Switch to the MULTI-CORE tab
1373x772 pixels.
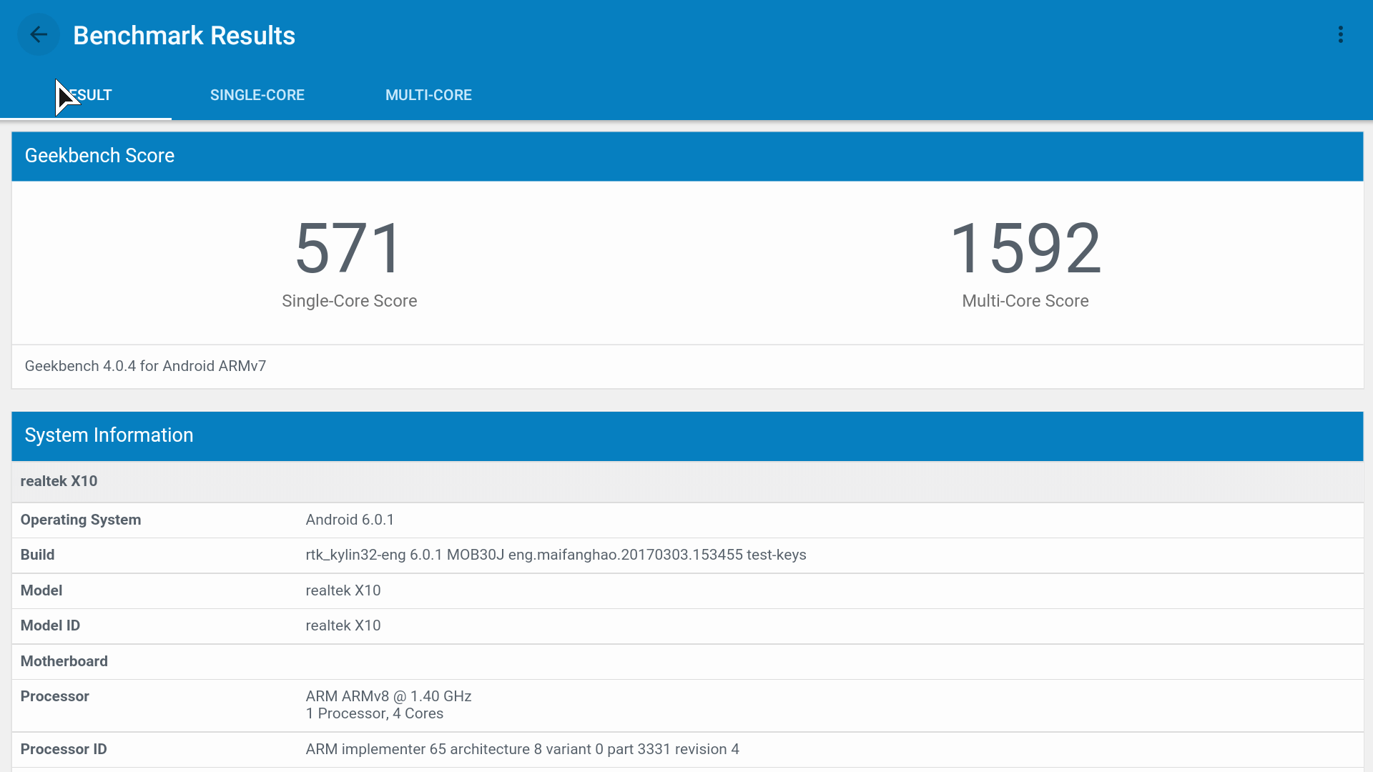pyautogui.click(x=428, y=95)
